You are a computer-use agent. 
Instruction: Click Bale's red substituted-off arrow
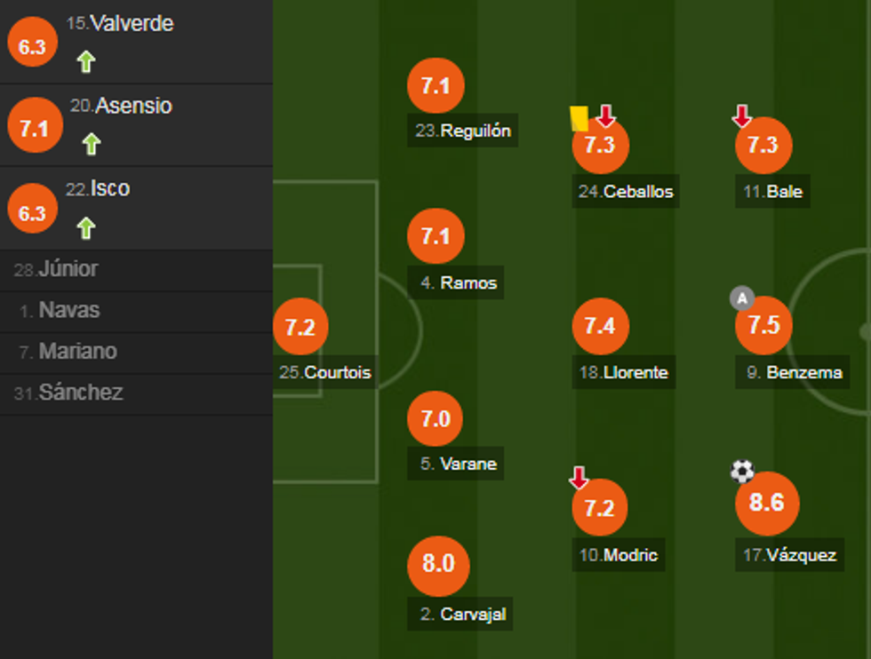741,116
